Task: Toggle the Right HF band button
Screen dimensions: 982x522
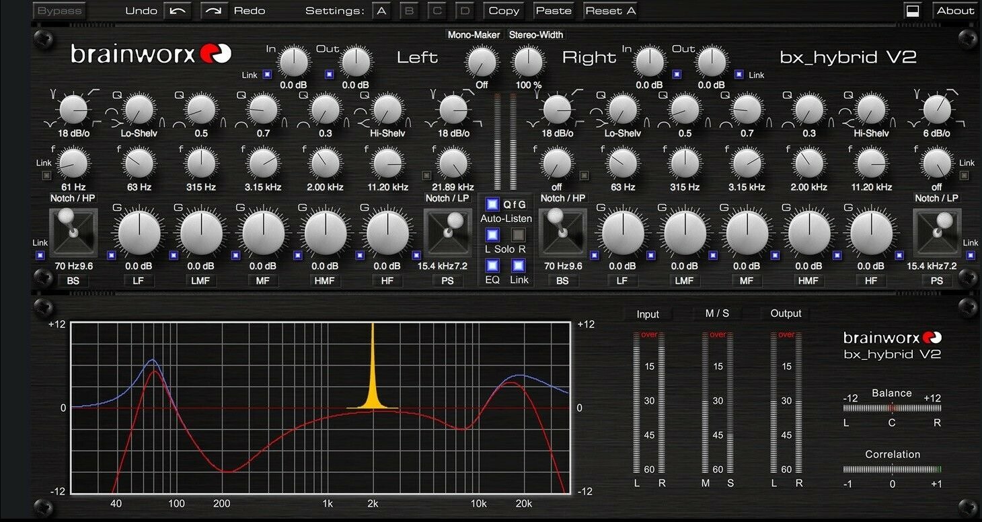Action: click(871, 281)
